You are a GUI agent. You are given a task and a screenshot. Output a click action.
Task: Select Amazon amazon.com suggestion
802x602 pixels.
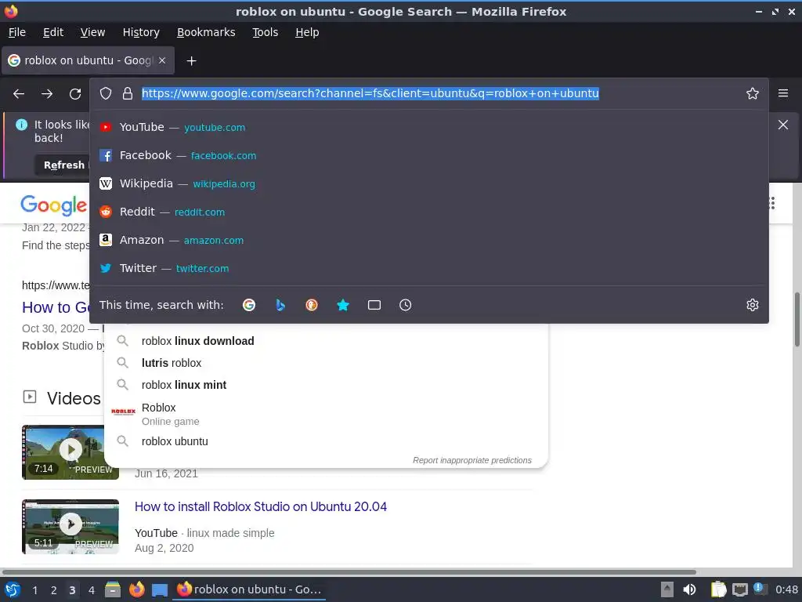point(428,240)
